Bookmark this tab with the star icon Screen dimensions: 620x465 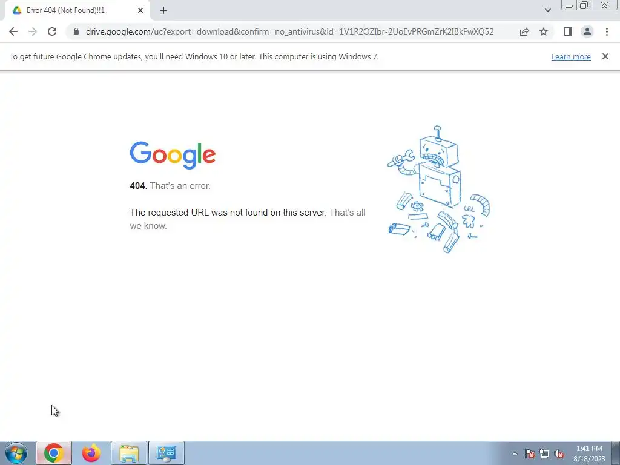pos(544,31)
